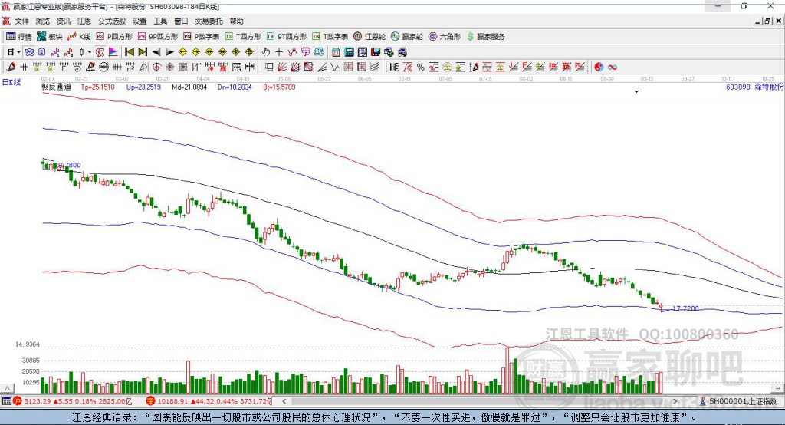Open the 板块 sector view

tap(50, 37)
